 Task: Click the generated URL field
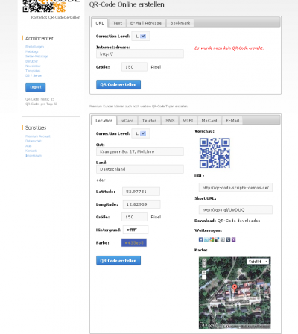tap(235, 187)
